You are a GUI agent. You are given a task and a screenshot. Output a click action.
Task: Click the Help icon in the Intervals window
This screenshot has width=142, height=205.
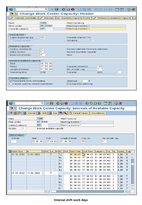click(116, 103)
